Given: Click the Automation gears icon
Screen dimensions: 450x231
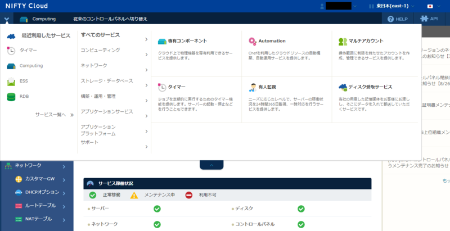Looking at the screenshot, I should 253,41.
